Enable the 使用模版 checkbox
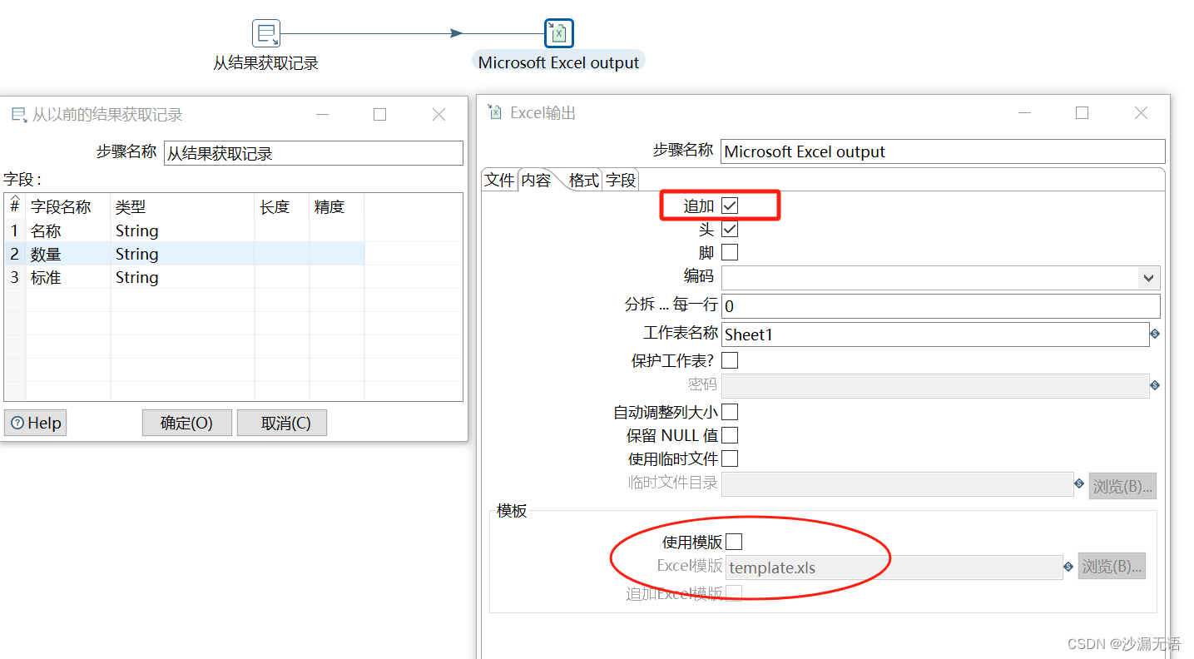This screenshot has width=1194, height=659. [735, 541]
